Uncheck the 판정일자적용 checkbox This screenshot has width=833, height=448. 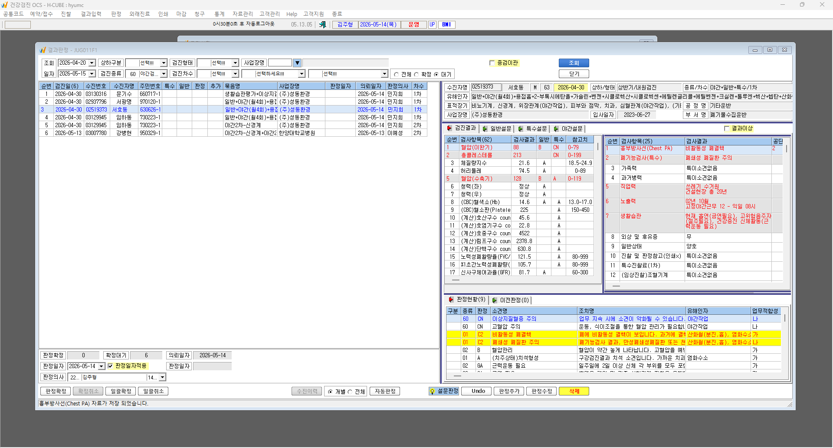pos(110,366)
